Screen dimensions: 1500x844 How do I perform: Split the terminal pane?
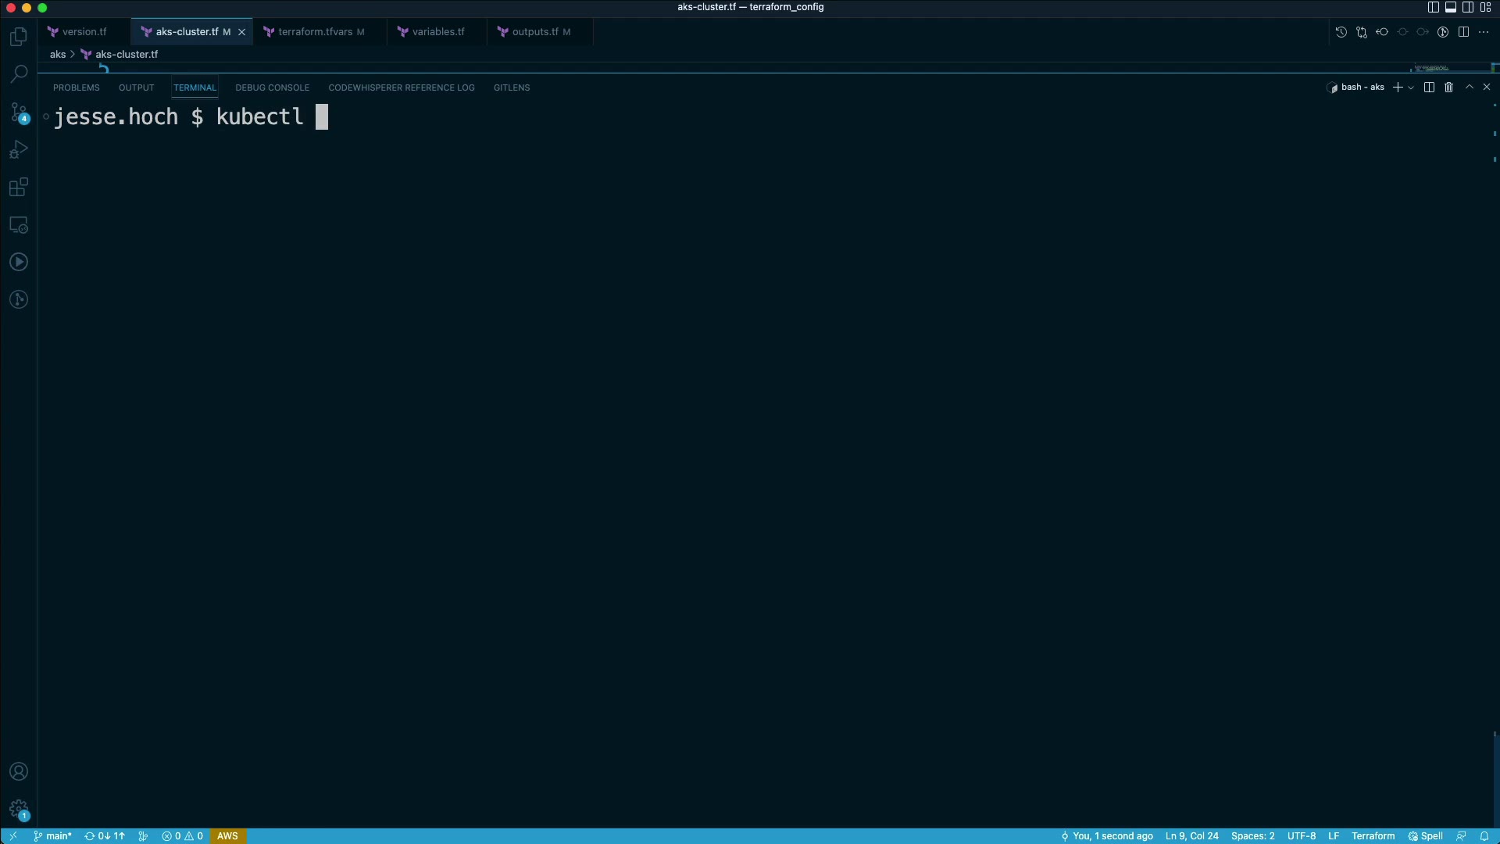pos(1429,88)
